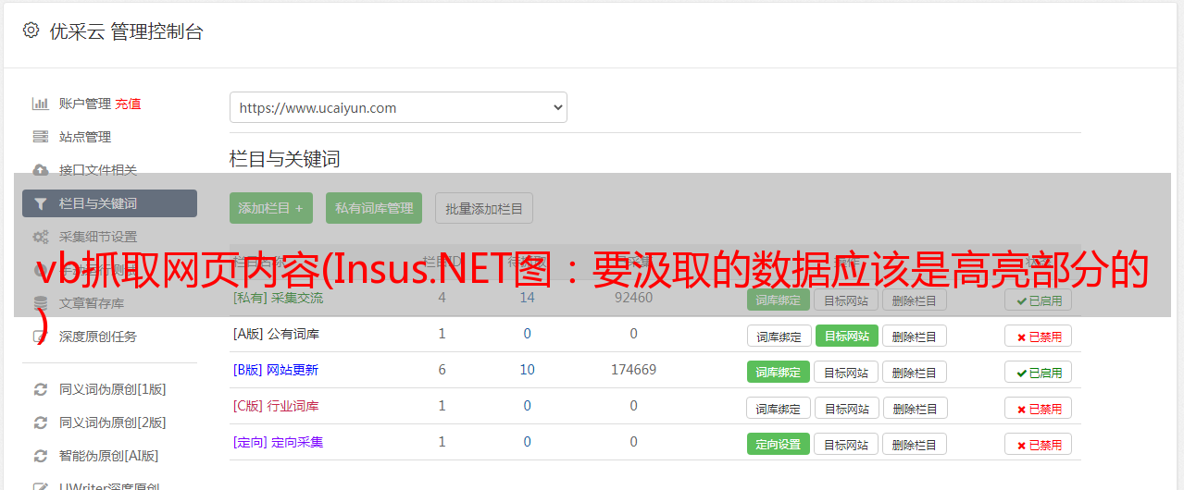The width and height of the screenshot is (1184, 490).
Task: Click the value 174669 in the table
Action: click(633, 370)
